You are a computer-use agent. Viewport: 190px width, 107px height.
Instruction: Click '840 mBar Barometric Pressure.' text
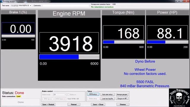(x=145, y=86)
